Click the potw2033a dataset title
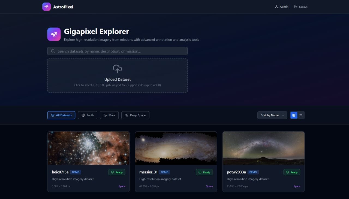The height and width of the screenshot is (199, 349). (x=236, y=172)
